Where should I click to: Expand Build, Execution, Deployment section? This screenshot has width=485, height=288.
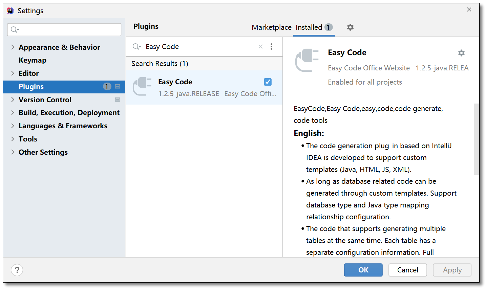(x=13, y=112)
